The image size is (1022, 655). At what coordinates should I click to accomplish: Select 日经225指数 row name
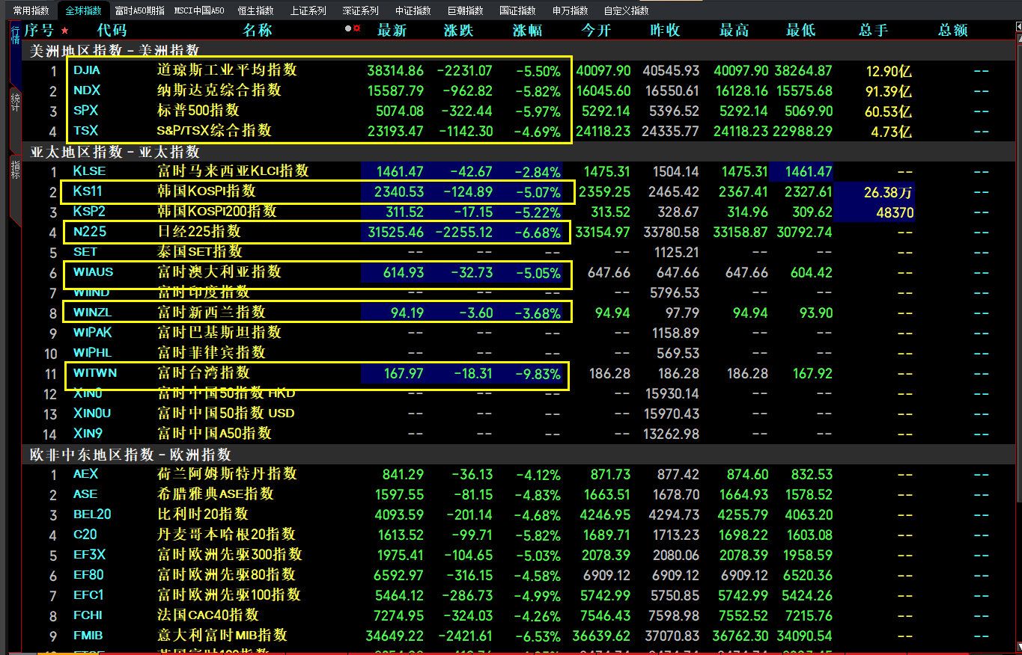tap(199, 232)
